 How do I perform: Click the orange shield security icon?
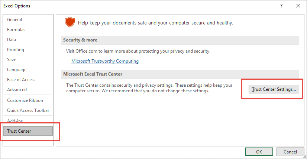[70, 23]
